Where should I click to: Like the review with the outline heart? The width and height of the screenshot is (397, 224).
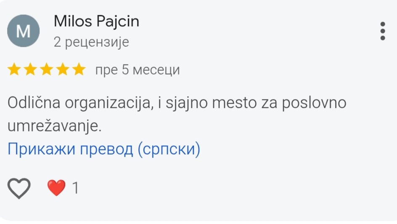click(19, 188)
